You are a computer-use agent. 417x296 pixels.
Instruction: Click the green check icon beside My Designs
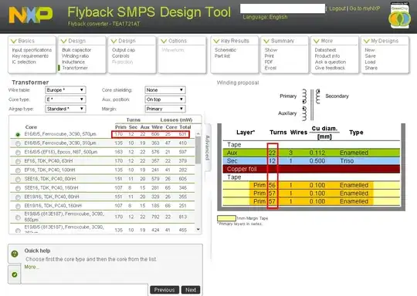pos(367,41)
